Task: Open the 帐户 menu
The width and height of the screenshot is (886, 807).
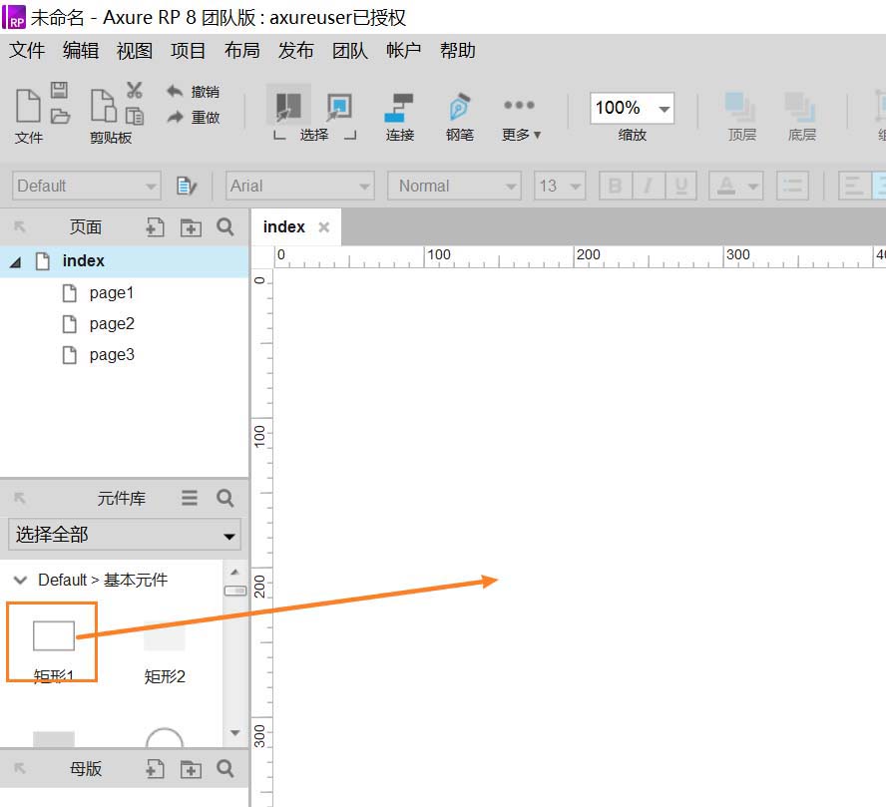Action: coord(403,50)
